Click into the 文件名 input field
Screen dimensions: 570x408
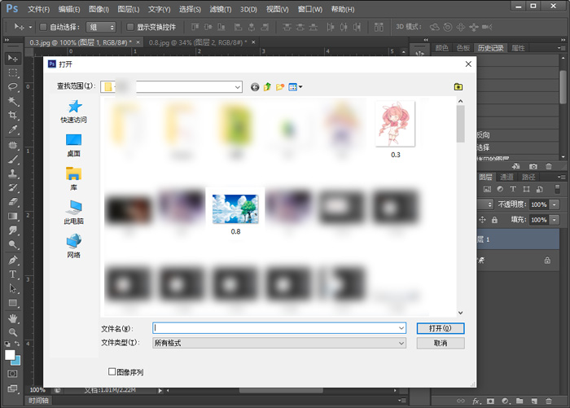pyautogui.click(x=275, y=328)
